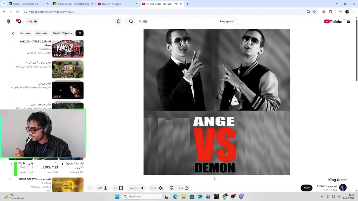Select the 'من Emino - Topic' filter chip
Image resolution: width=358 pixels, height=201 pixels.
pos(62,33)
